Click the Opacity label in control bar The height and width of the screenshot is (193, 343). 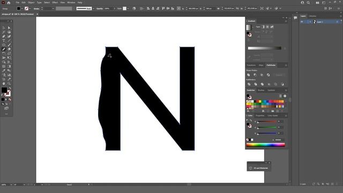[99, 9]
